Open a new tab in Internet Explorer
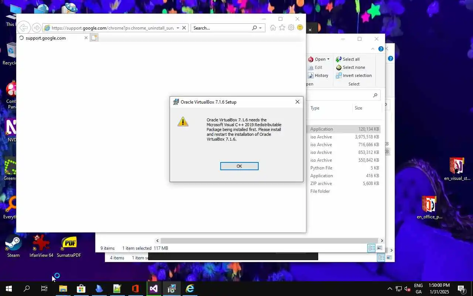Screen dimensions: 473x296 94,38
